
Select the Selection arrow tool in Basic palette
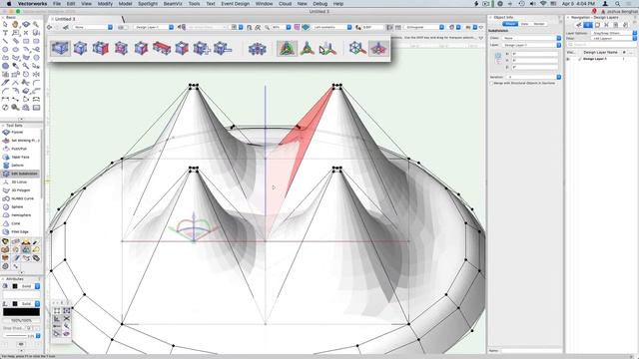point(5,24)
